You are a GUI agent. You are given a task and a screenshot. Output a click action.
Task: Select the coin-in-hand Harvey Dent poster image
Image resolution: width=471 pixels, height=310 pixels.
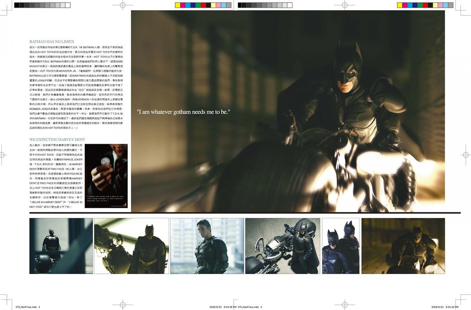pos(106,176)
